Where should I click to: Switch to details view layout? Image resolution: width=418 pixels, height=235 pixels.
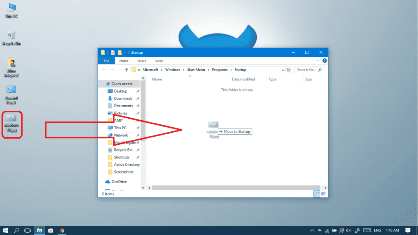317,194
